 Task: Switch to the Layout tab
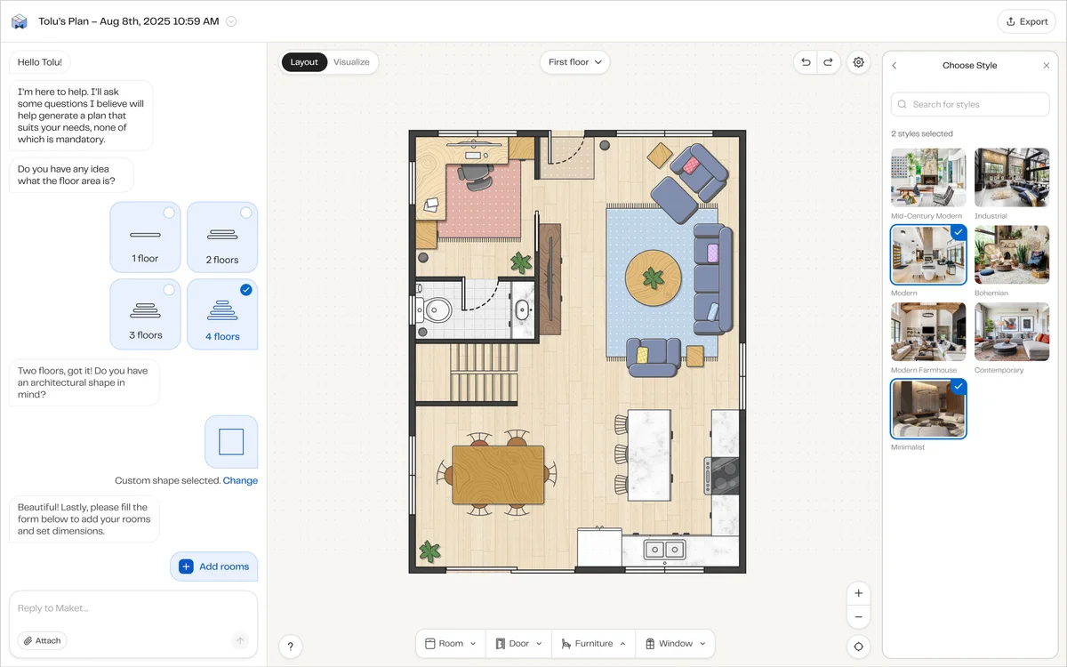303,61
